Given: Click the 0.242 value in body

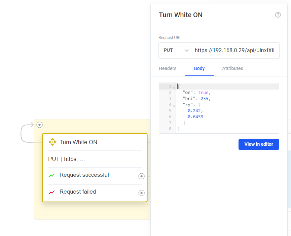Looking at the screenshot, I should tap(194, 111).
